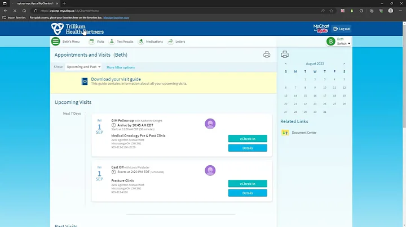Viewport: 406px width, 227px height.
Task: Click the August 2023 calendar heading
Action: click(315, 63)
